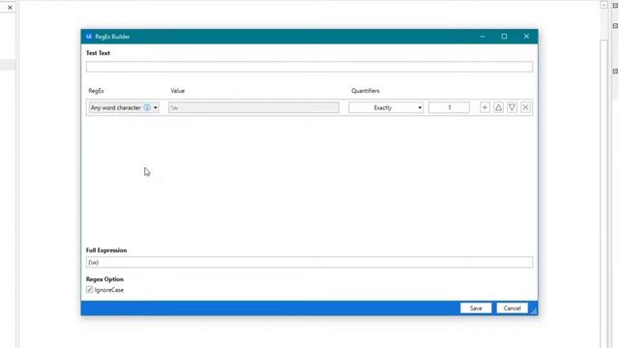Delete the regex row with X icon
619x348 pixels.
(525, 107)
